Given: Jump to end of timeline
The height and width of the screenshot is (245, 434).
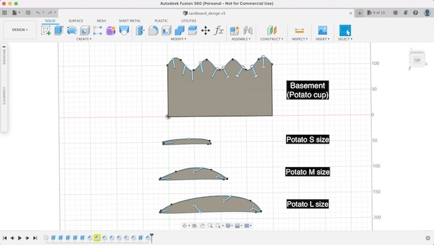Looking at the screenshot, I should click(35, 238).
